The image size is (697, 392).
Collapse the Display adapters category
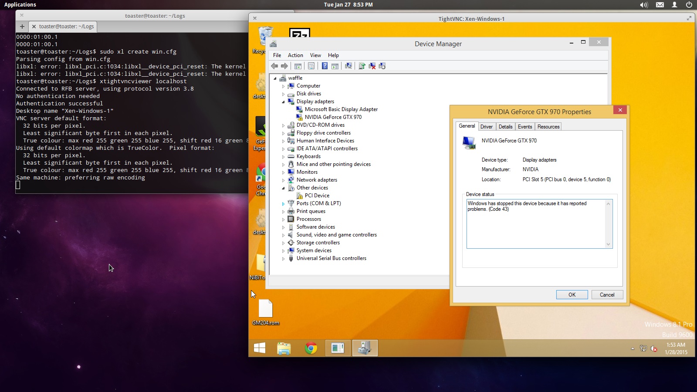click(283, 102)
